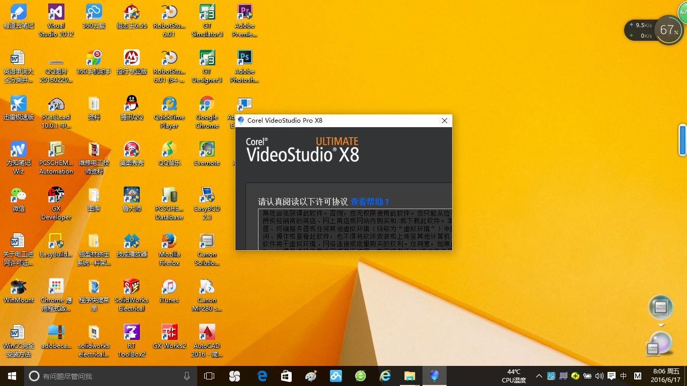Click the PCsELcad 10.0.1 shortcut

click(56, 112)
